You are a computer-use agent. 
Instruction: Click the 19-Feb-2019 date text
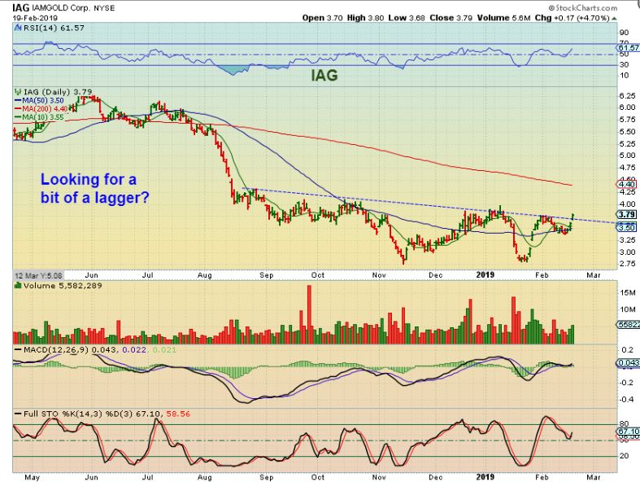[35, 18]
